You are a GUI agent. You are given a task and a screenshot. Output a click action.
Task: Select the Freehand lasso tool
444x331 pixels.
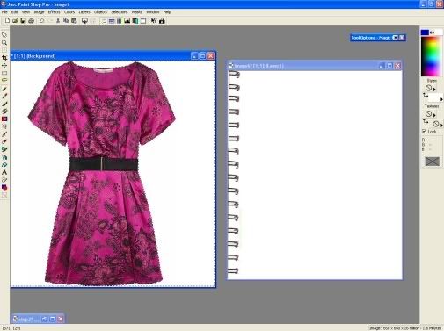tap(4, 81)
